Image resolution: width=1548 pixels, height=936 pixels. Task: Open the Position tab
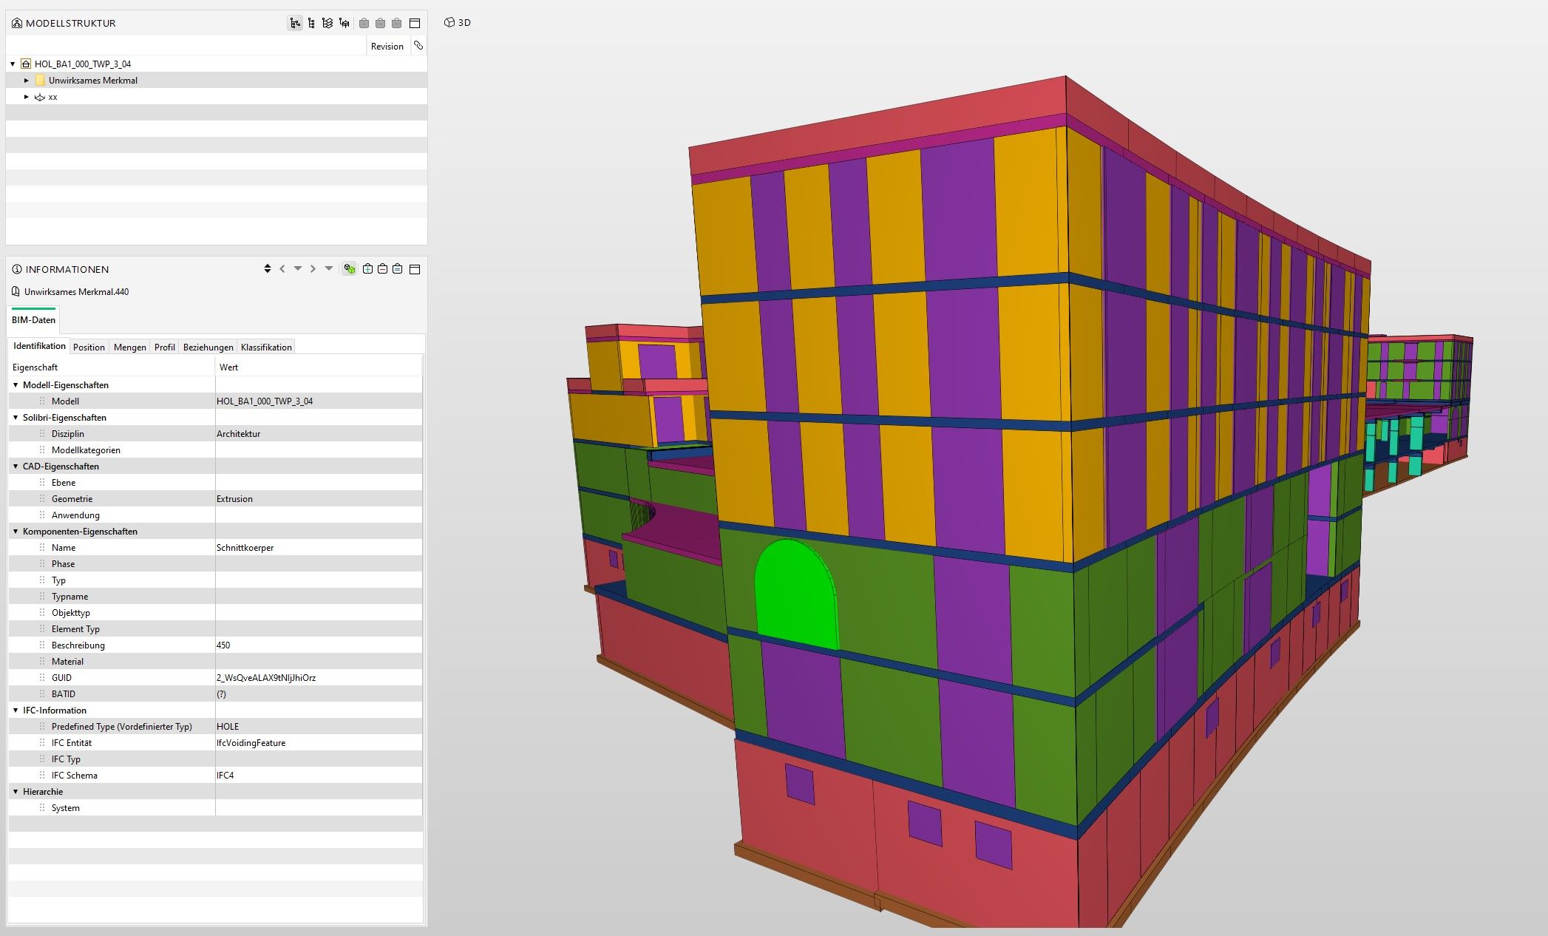tap(89, 347)
